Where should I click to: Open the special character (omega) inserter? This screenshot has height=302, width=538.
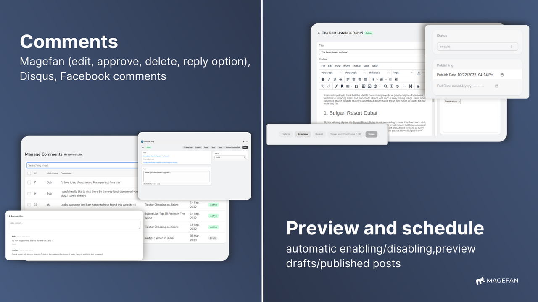(x=356, y=86)
